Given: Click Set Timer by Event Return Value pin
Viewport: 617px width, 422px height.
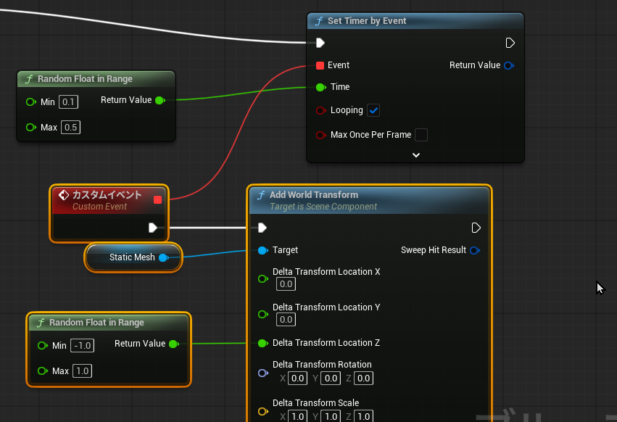Looking at the screenshot, I should coord(509,65).
